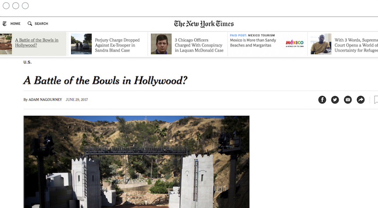The height and width of the screenshot is (208, 378).
Task: Go to the Home menu item
Action: [x=15, y=24]
